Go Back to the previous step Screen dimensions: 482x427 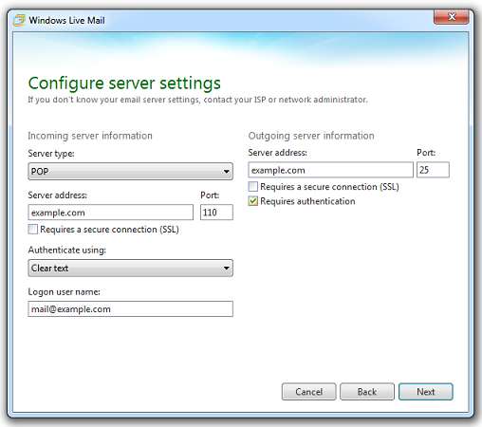point(367,392)
